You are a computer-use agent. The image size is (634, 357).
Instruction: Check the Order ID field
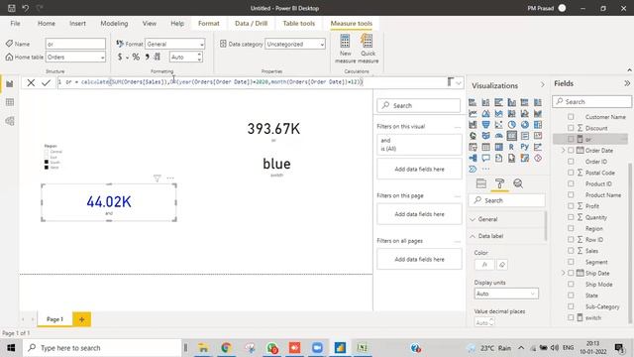tap(571, 162)
